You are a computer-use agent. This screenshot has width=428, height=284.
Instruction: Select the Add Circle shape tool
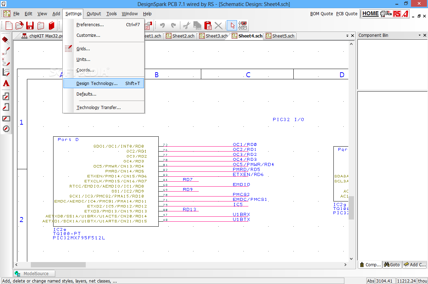point(6,129)
